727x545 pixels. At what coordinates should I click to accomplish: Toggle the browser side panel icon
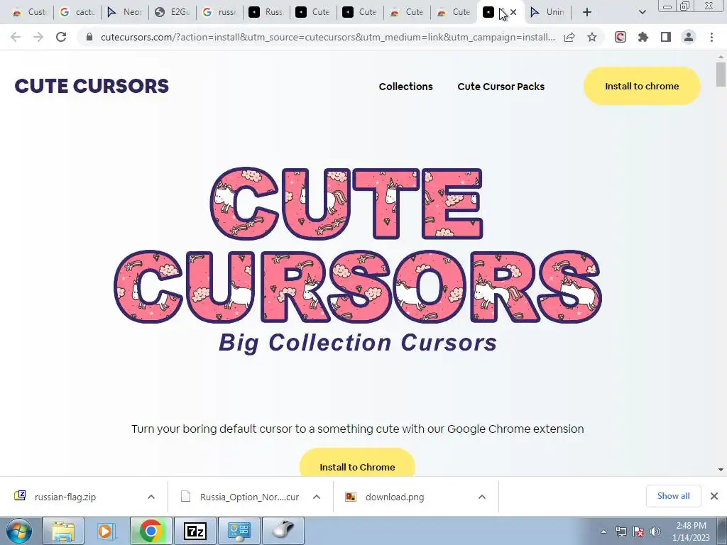[x=666, y=37]
